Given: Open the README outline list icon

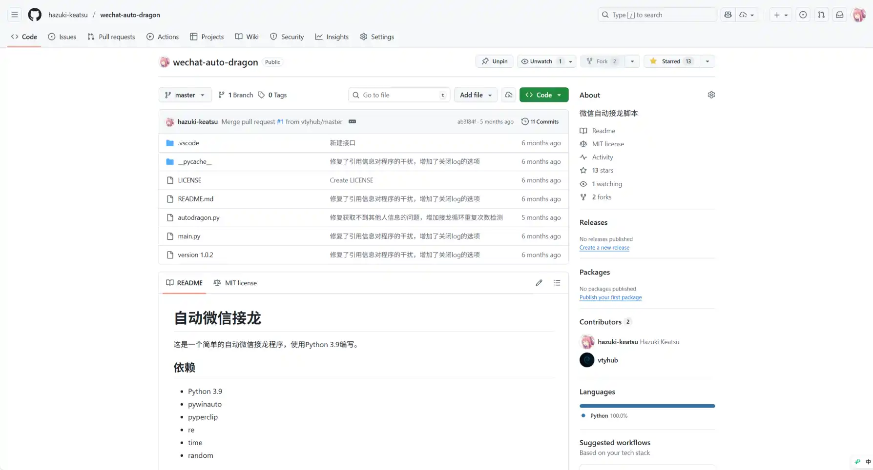Looking at the screenshot, I should [557, 283].
